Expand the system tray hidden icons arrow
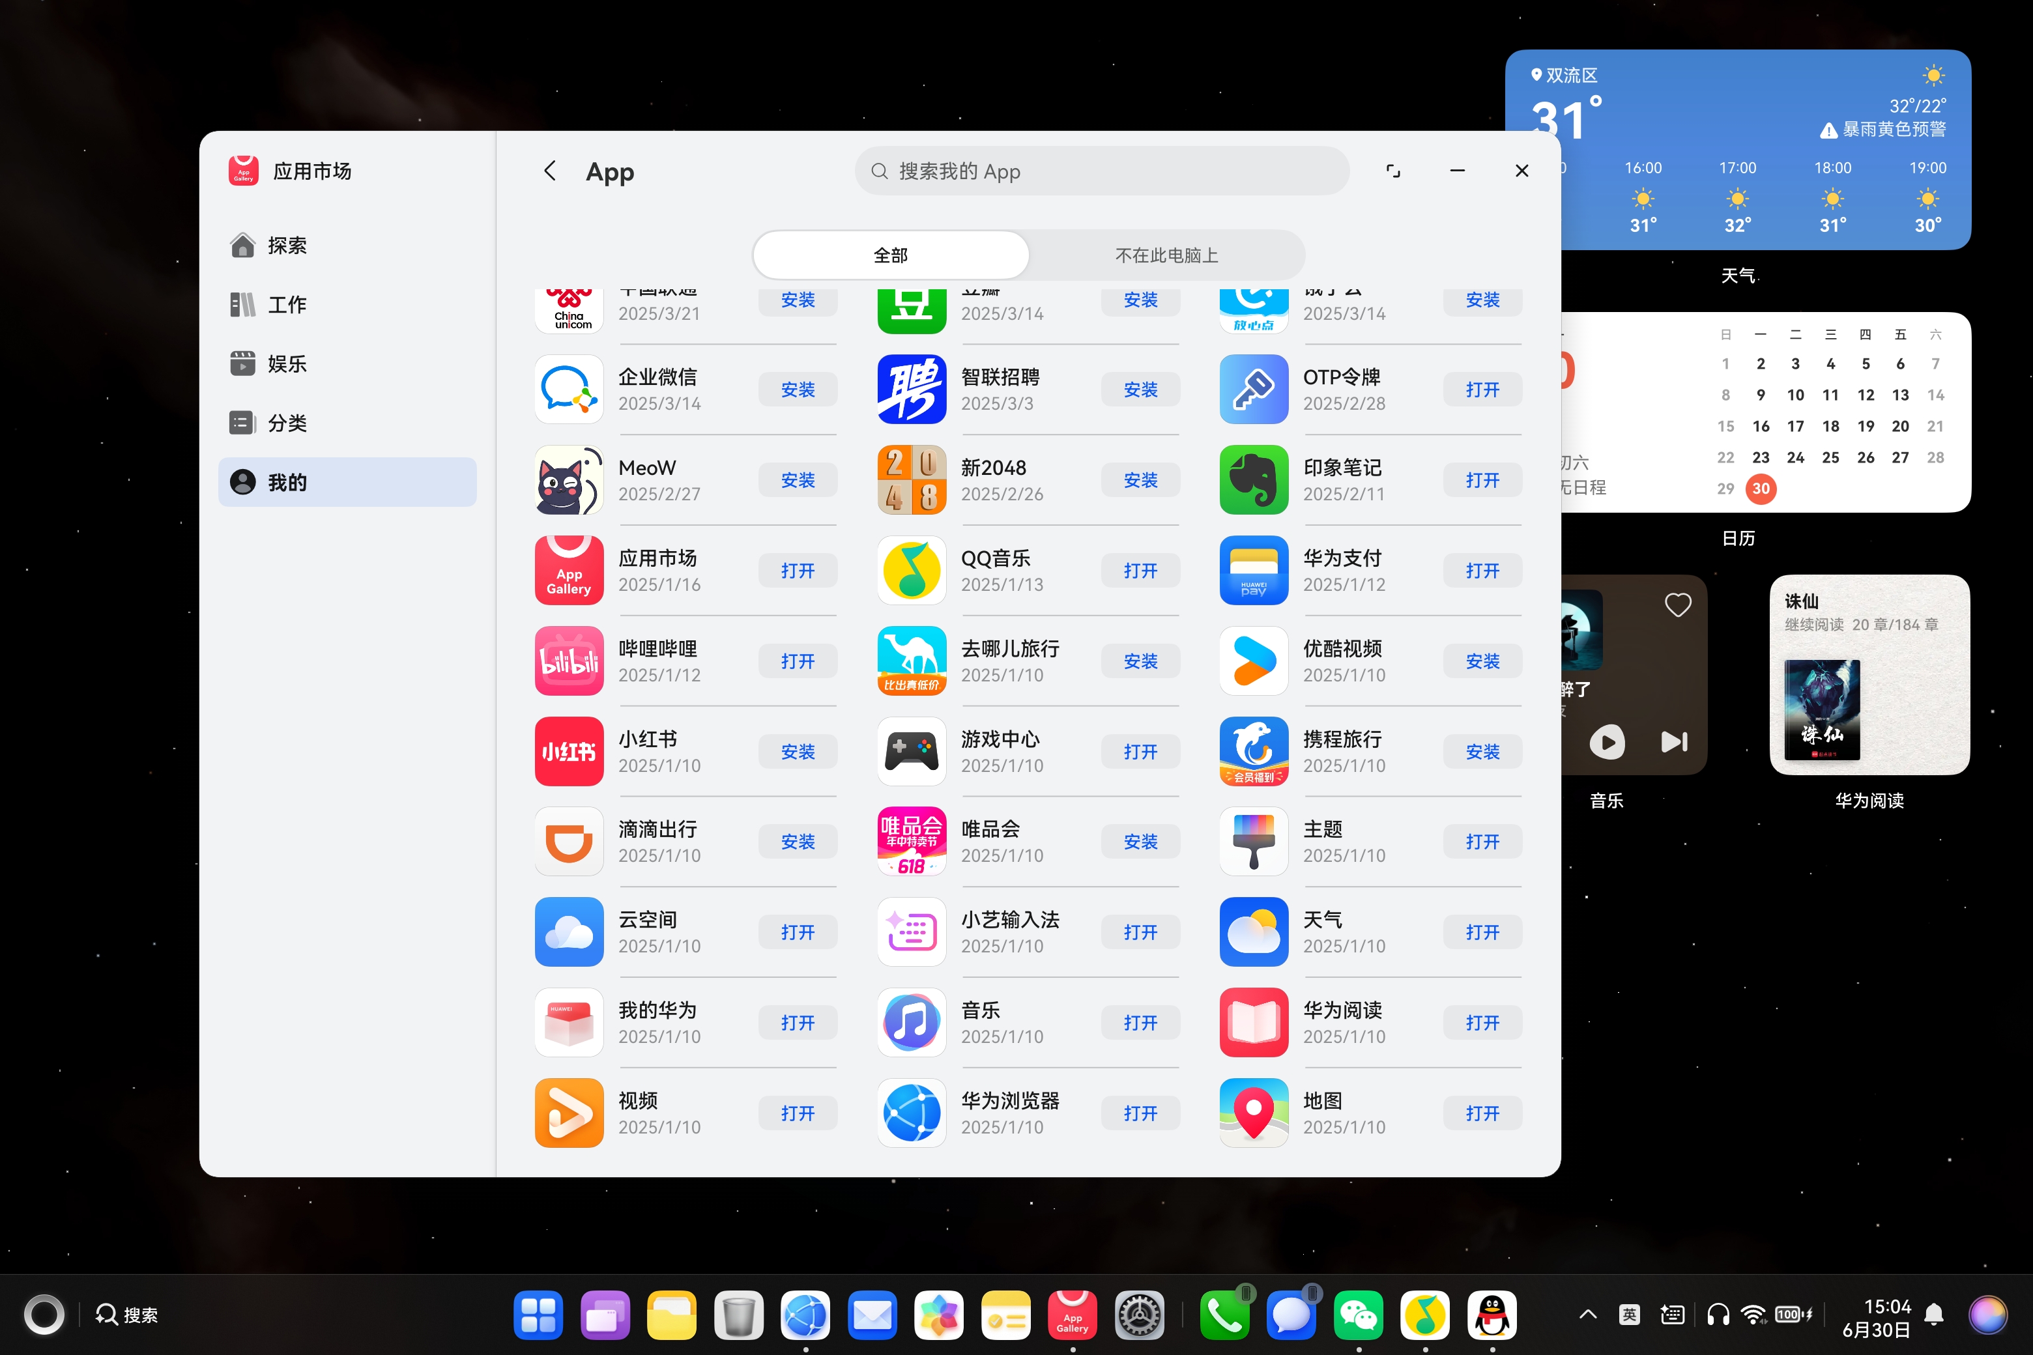Screen dimensions: 2033x1355 coord(1587,1315)
